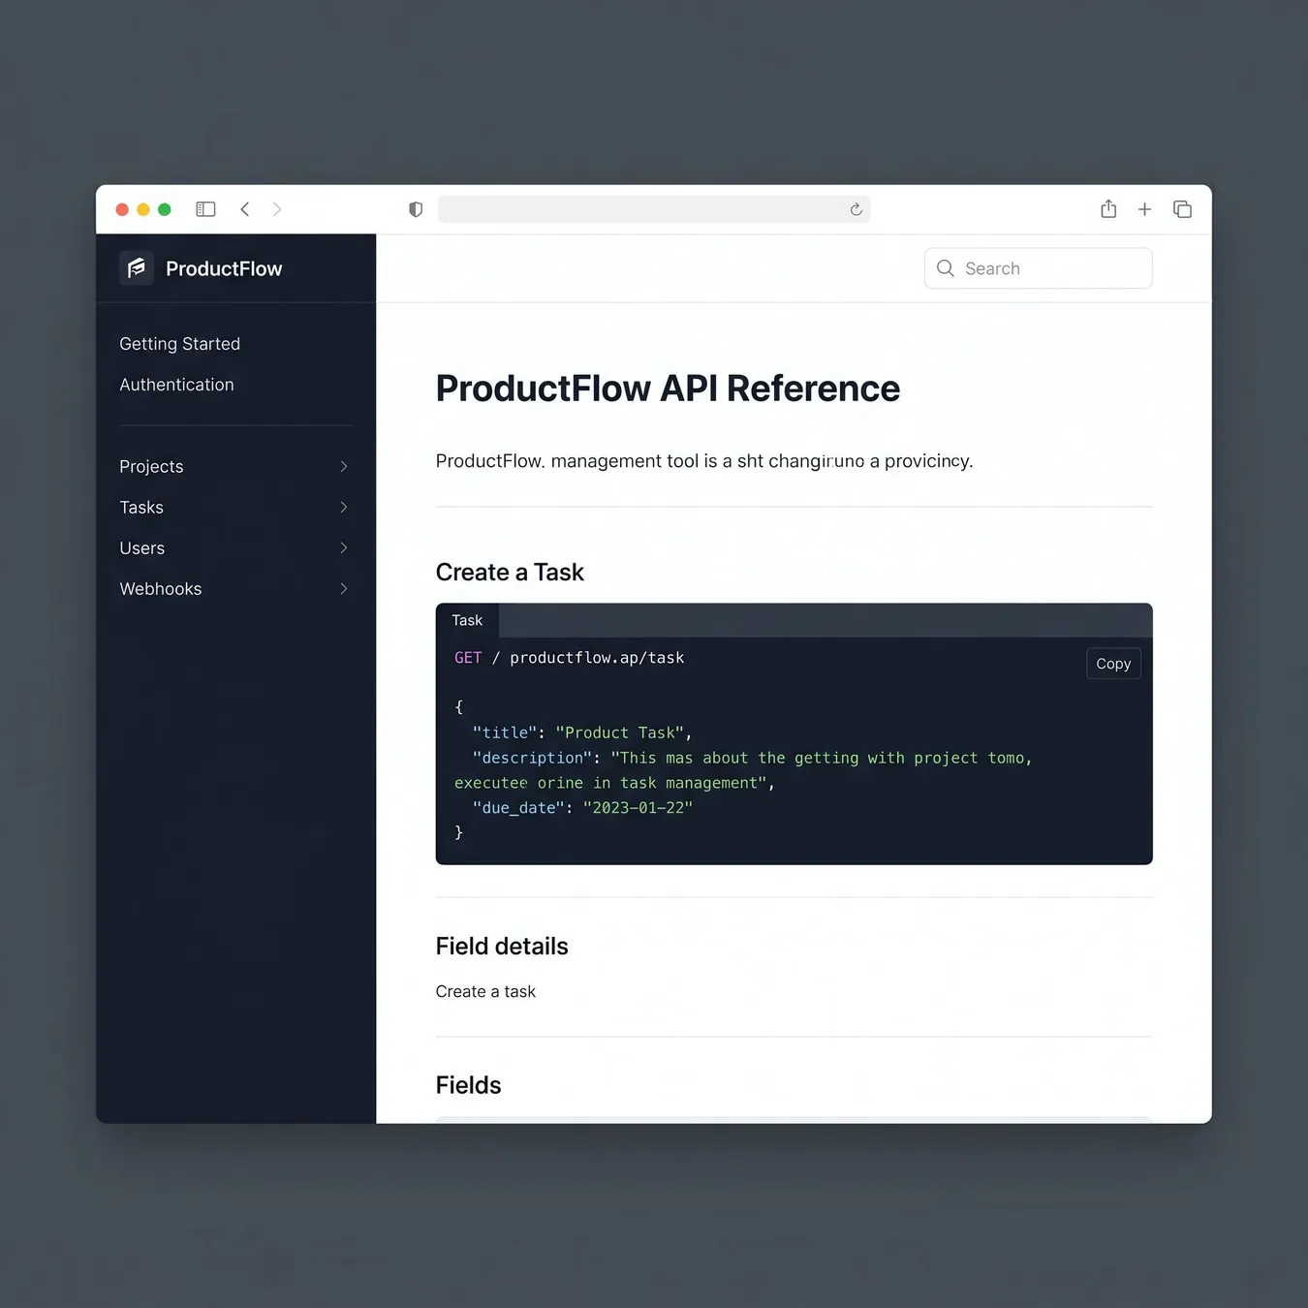Reload the page with the refresh icon
This screenshot has height=1308, width=1308.
coord(856,209)
